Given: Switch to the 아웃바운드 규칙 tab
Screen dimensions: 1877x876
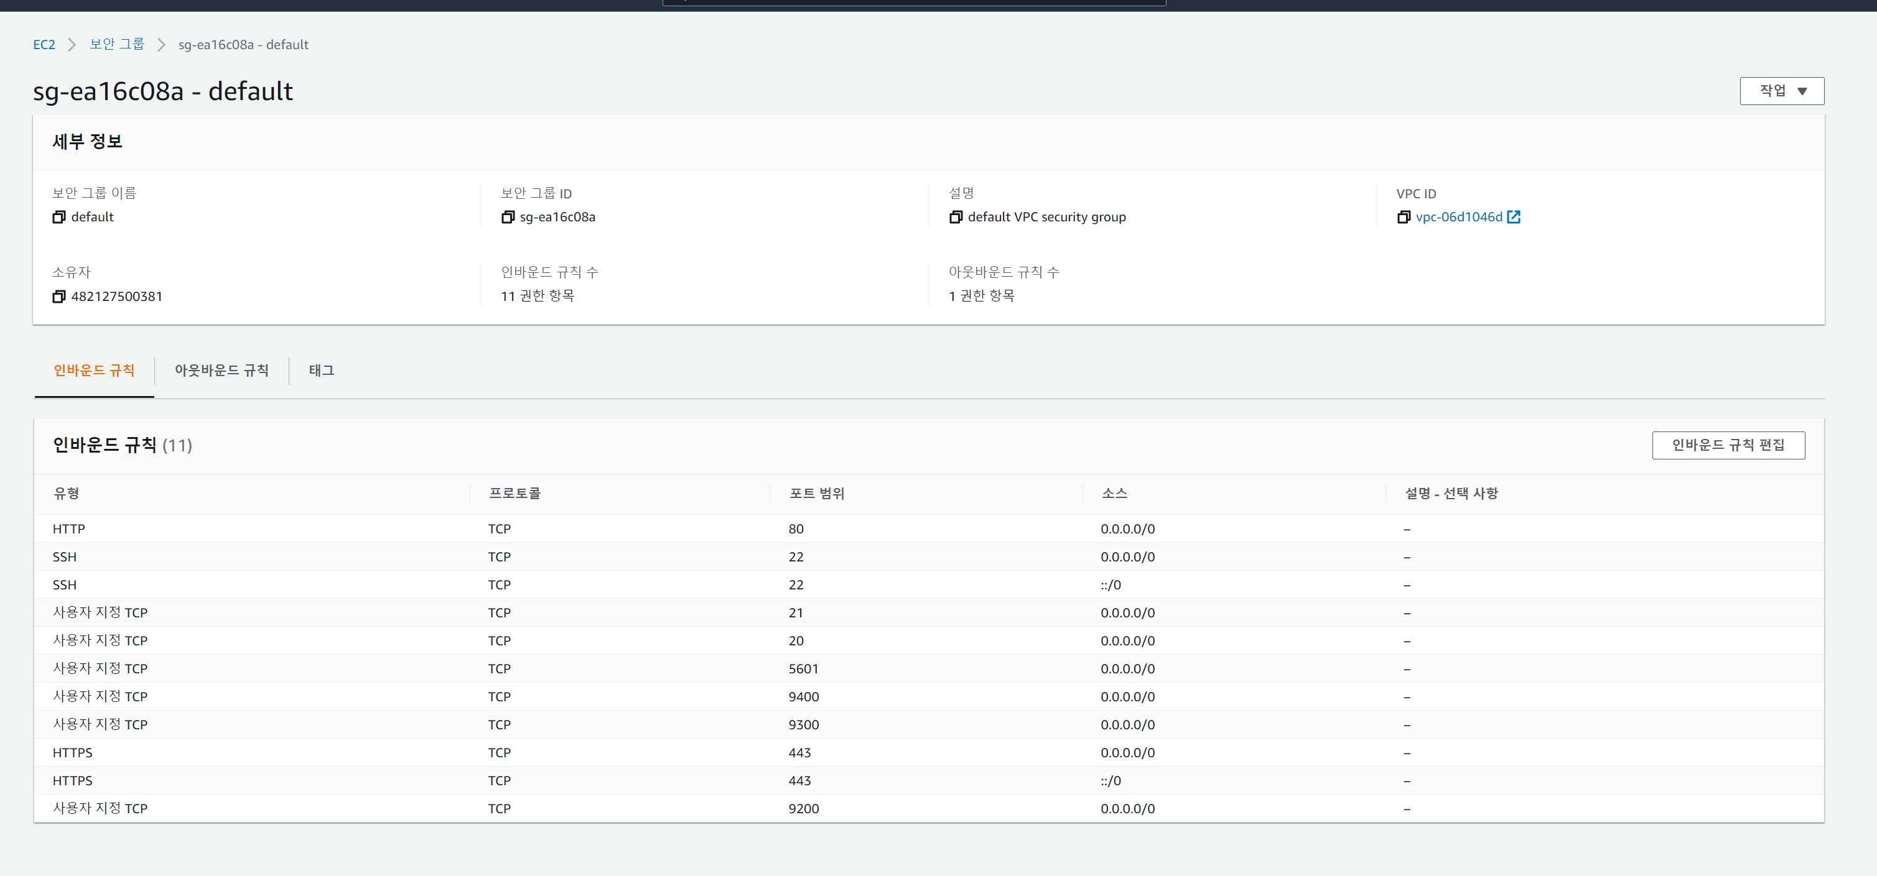Looking at the screenshot, I should pos(221,370).
